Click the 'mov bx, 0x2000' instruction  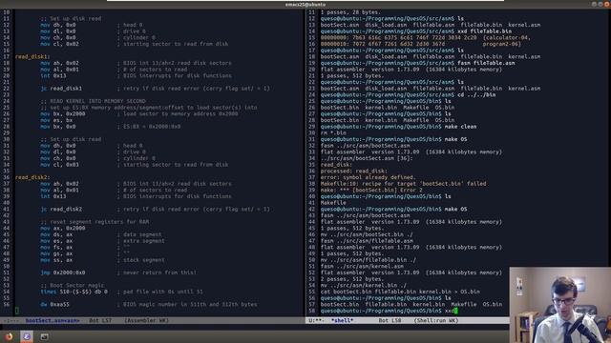tap(63, 114)
